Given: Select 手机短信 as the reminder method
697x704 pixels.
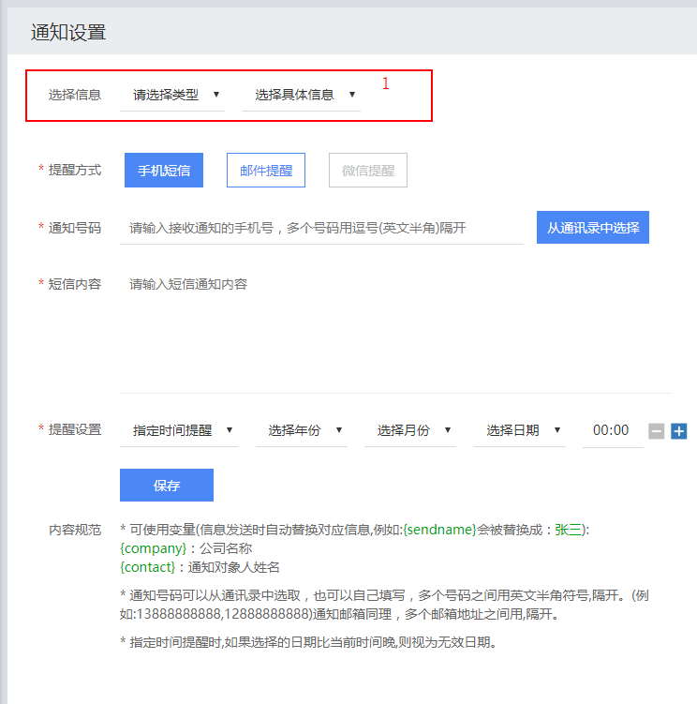Looking at the screenshot, I should click(x=164, y=171).
